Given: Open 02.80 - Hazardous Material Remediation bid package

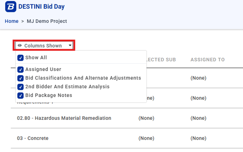Looking at the screenshot, I should tap(64, 118).
